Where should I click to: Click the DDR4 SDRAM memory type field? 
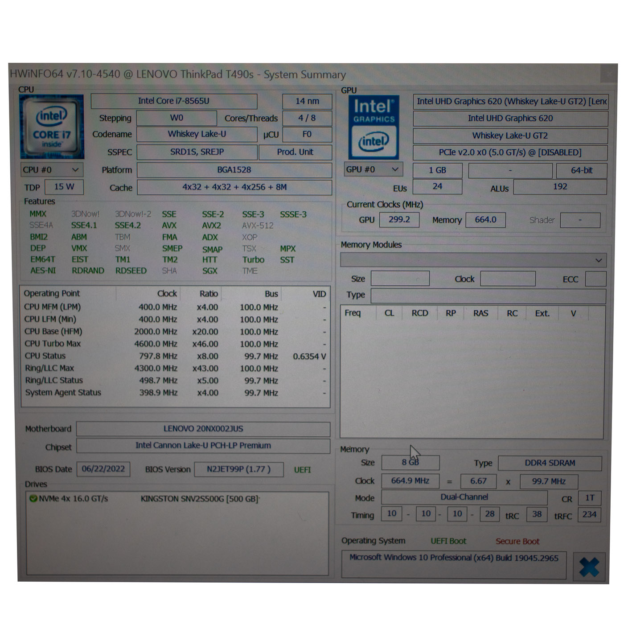click(550, 463)
